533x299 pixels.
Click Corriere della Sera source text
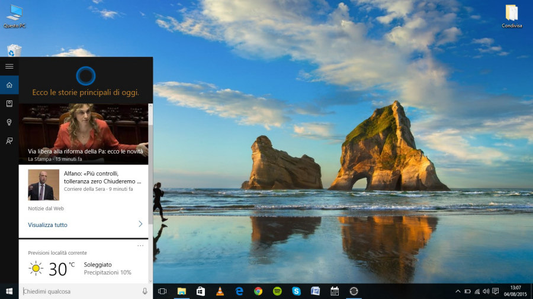point(84,189)
